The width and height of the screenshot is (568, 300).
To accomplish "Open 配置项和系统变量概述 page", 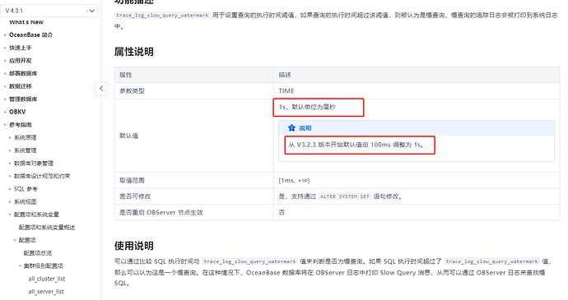I will [x=47, y=228].
